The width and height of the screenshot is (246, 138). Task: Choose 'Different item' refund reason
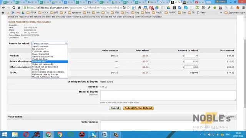pyautogui.click(x=50, y=62)
